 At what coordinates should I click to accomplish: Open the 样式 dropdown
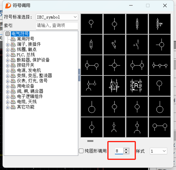coord(158,151)
